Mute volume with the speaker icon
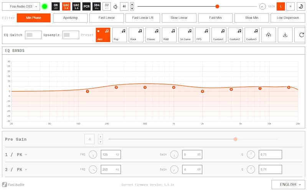This screenshot has width=307, height=191. (116, 7)
